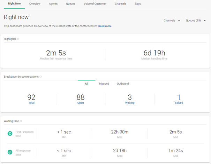
Task: Go to the Queues tab
Action: (70, 4)
